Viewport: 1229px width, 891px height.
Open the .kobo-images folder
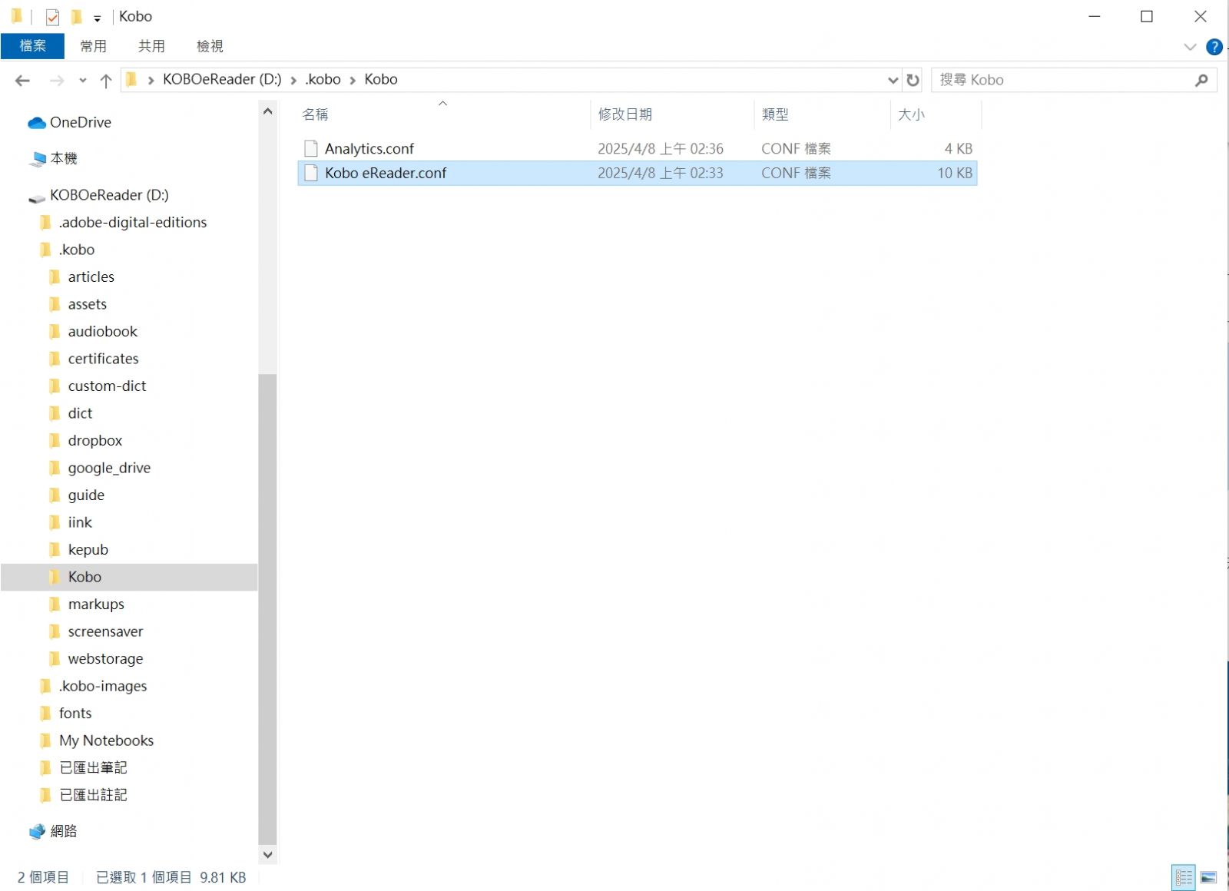102,686
